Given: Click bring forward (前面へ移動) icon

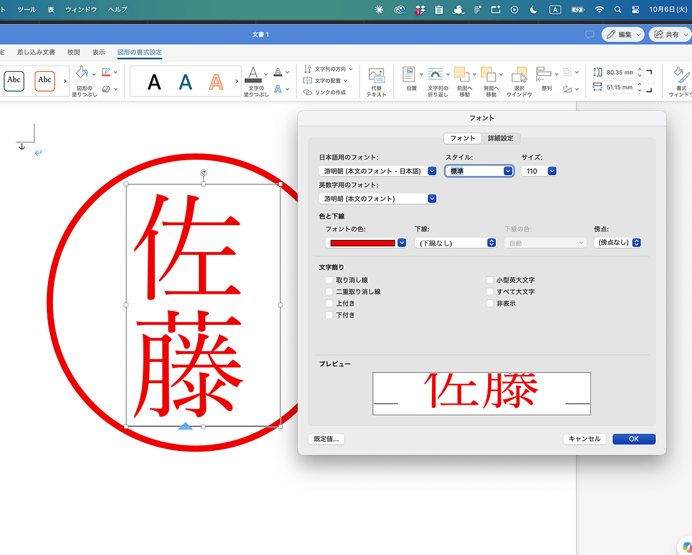Looking at the screenshot, I should coord(461,75).
